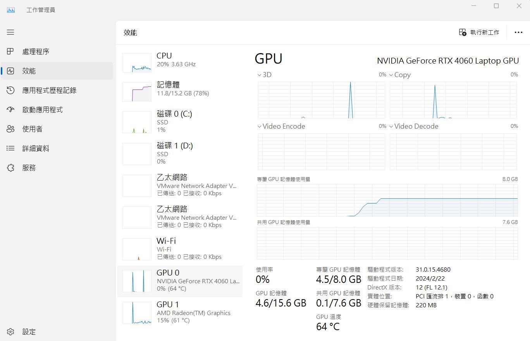Click the 專屬 GPU 記憶體使用量 graph
This screenshot has width=530, height=341.
point(387,200)
